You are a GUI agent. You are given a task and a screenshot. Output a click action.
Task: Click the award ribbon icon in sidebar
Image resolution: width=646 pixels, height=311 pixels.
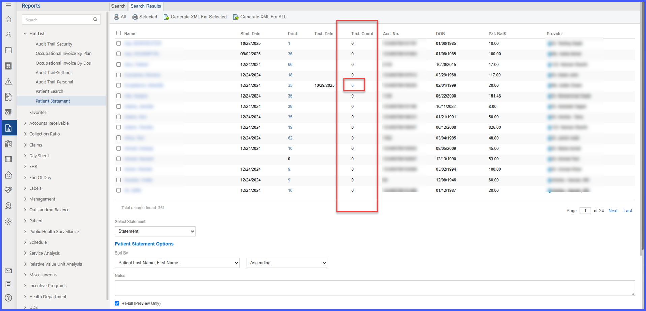pos(8,206)
